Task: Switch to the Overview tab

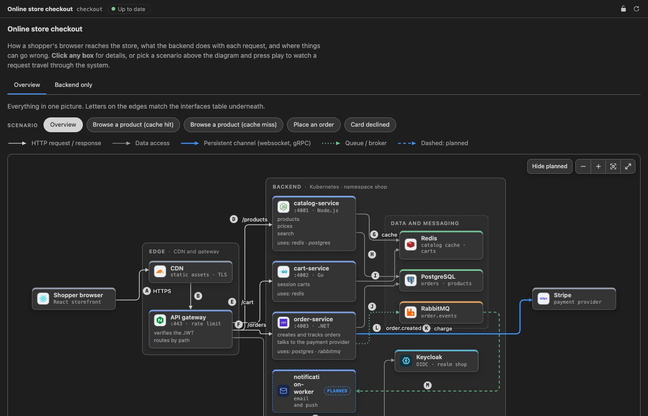Action: tap(27, 85)
